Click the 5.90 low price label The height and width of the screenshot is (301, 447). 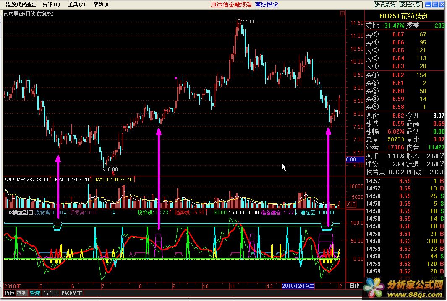(113, 170)
